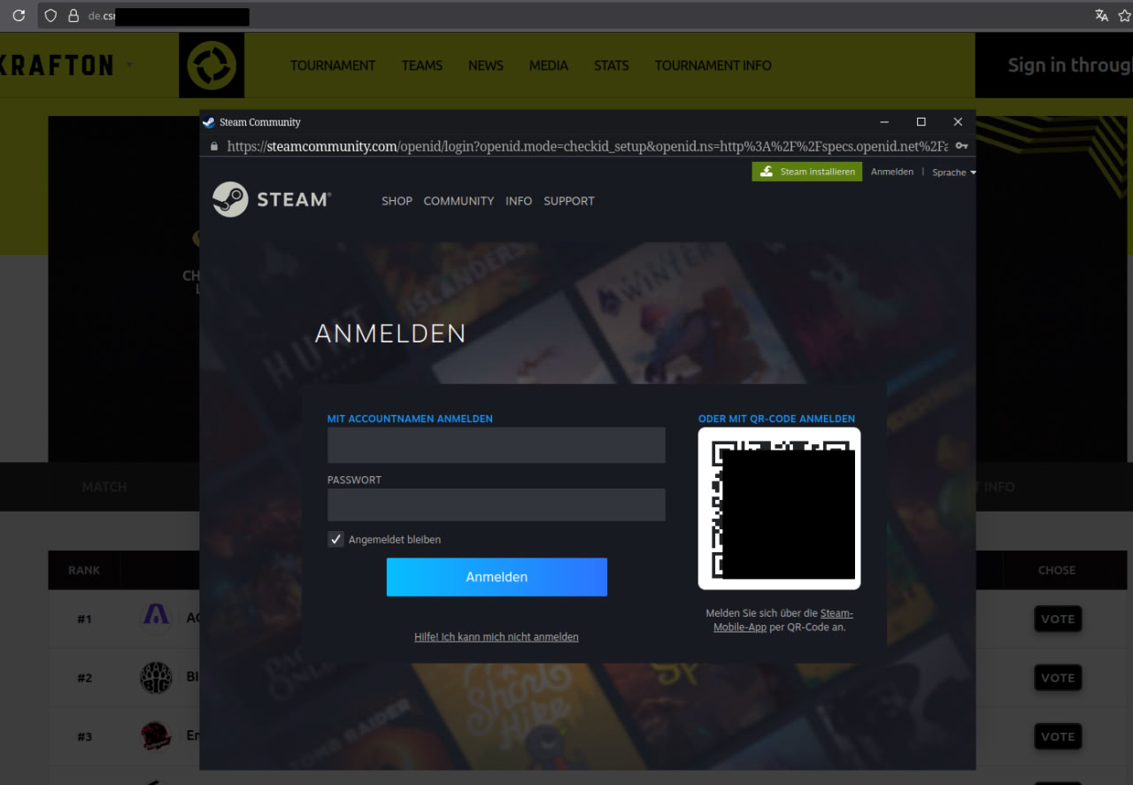Open the COMMUNITY menu in Steam
This screenshot has height=785, width=1133.
point(459,201)
